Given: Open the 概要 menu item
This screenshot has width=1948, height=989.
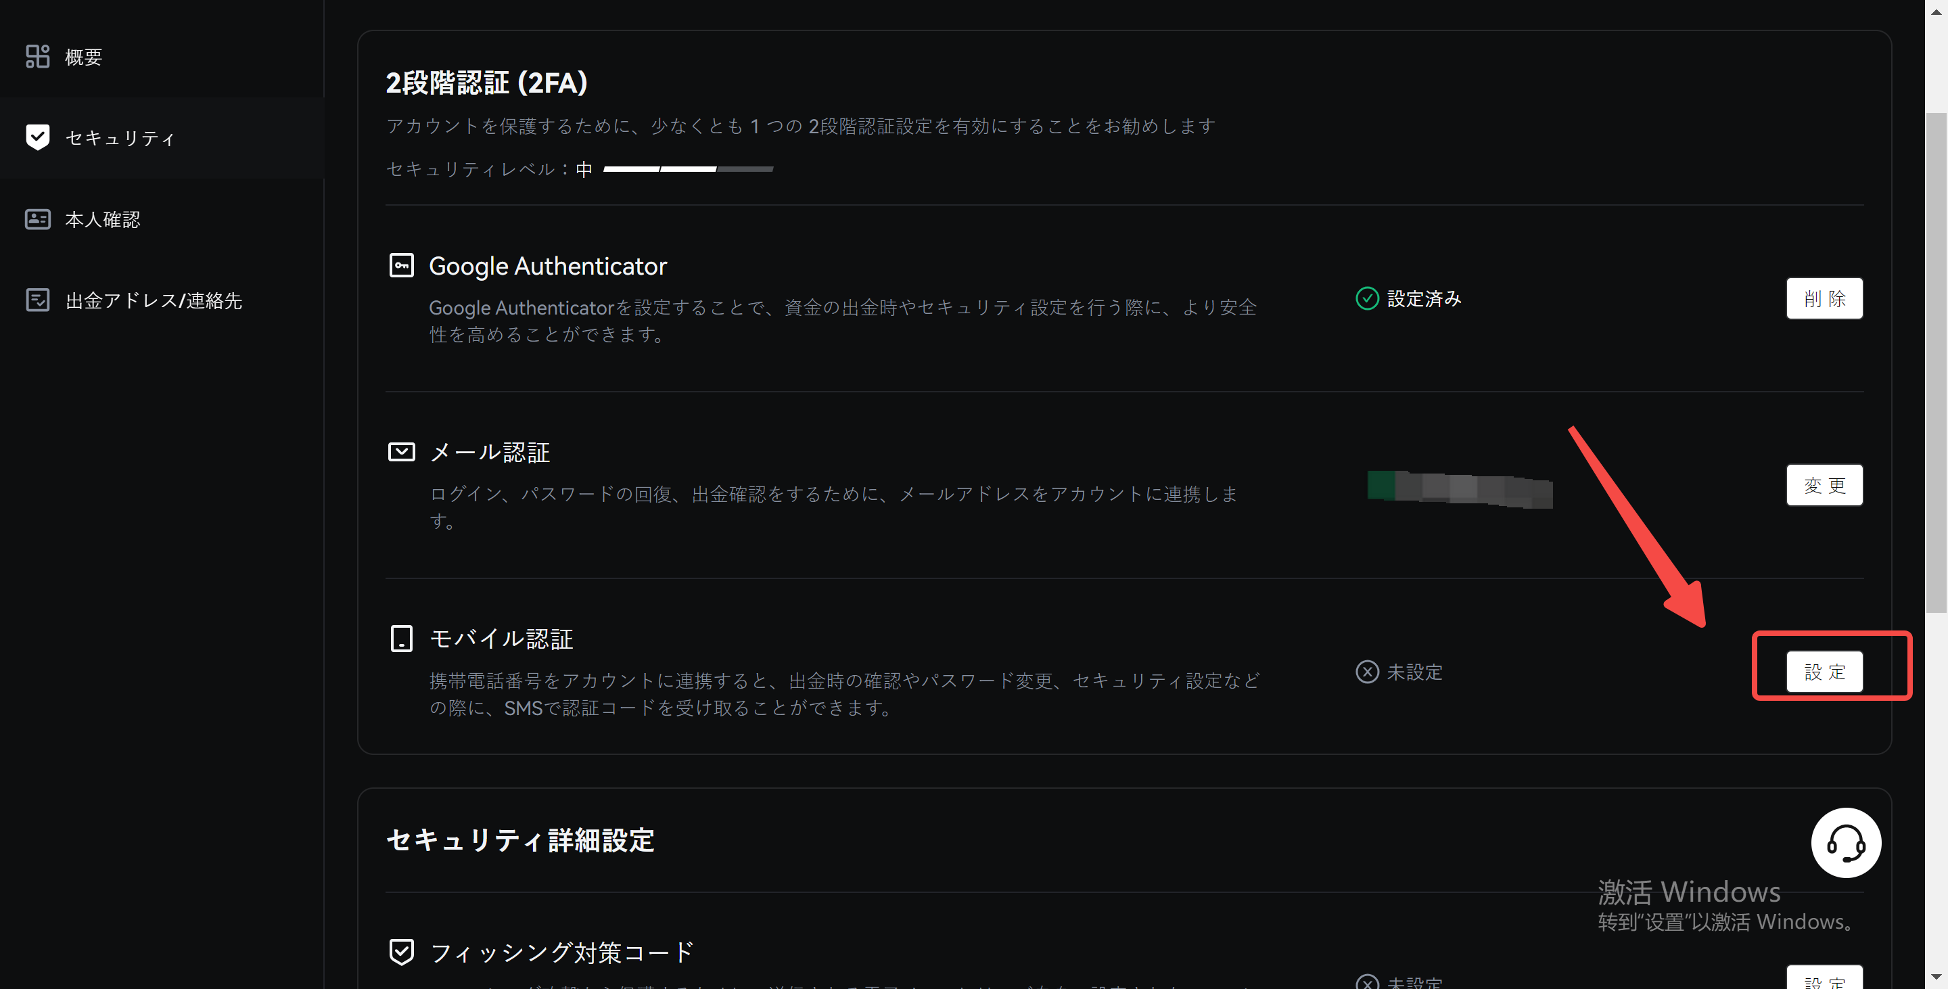Looking at the screenshot, I should (83, 57).
